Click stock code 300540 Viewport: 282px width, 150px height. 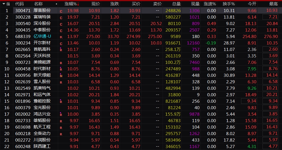point(23,23)
